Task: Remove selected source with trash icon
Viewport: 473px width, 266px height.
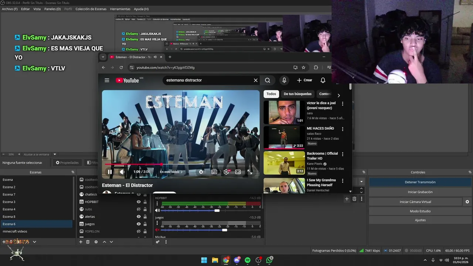Action: pos(88,242)
